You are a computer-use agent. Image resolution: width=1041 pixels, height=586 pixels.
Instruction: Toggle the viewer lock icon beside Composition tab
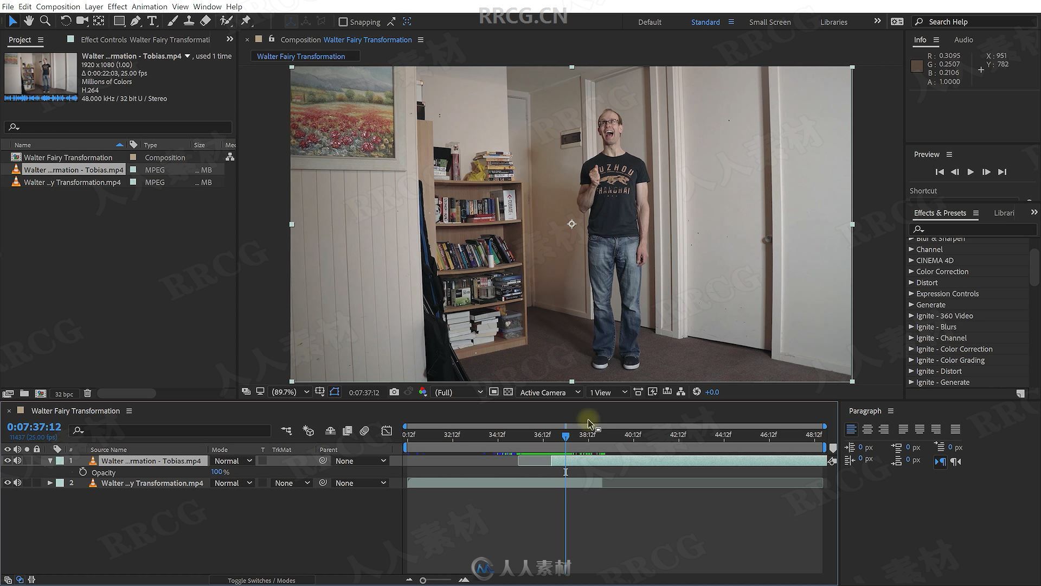272,39
